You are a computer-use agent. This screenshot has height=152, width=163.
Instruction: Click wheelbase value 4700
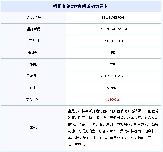[x=113, y=64]
